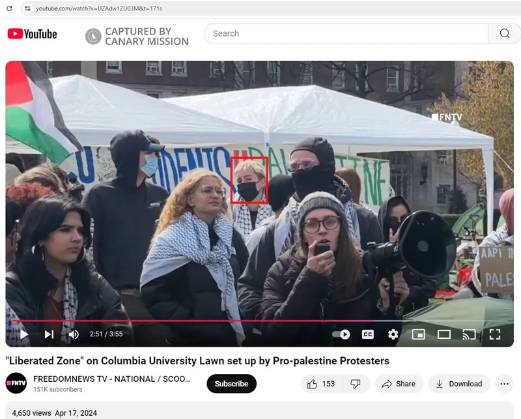Image resolution: width=521 pixels, height=419 pixels.
Task: Open the more actions three-dot menu
Action: click(x=504, y=384)
